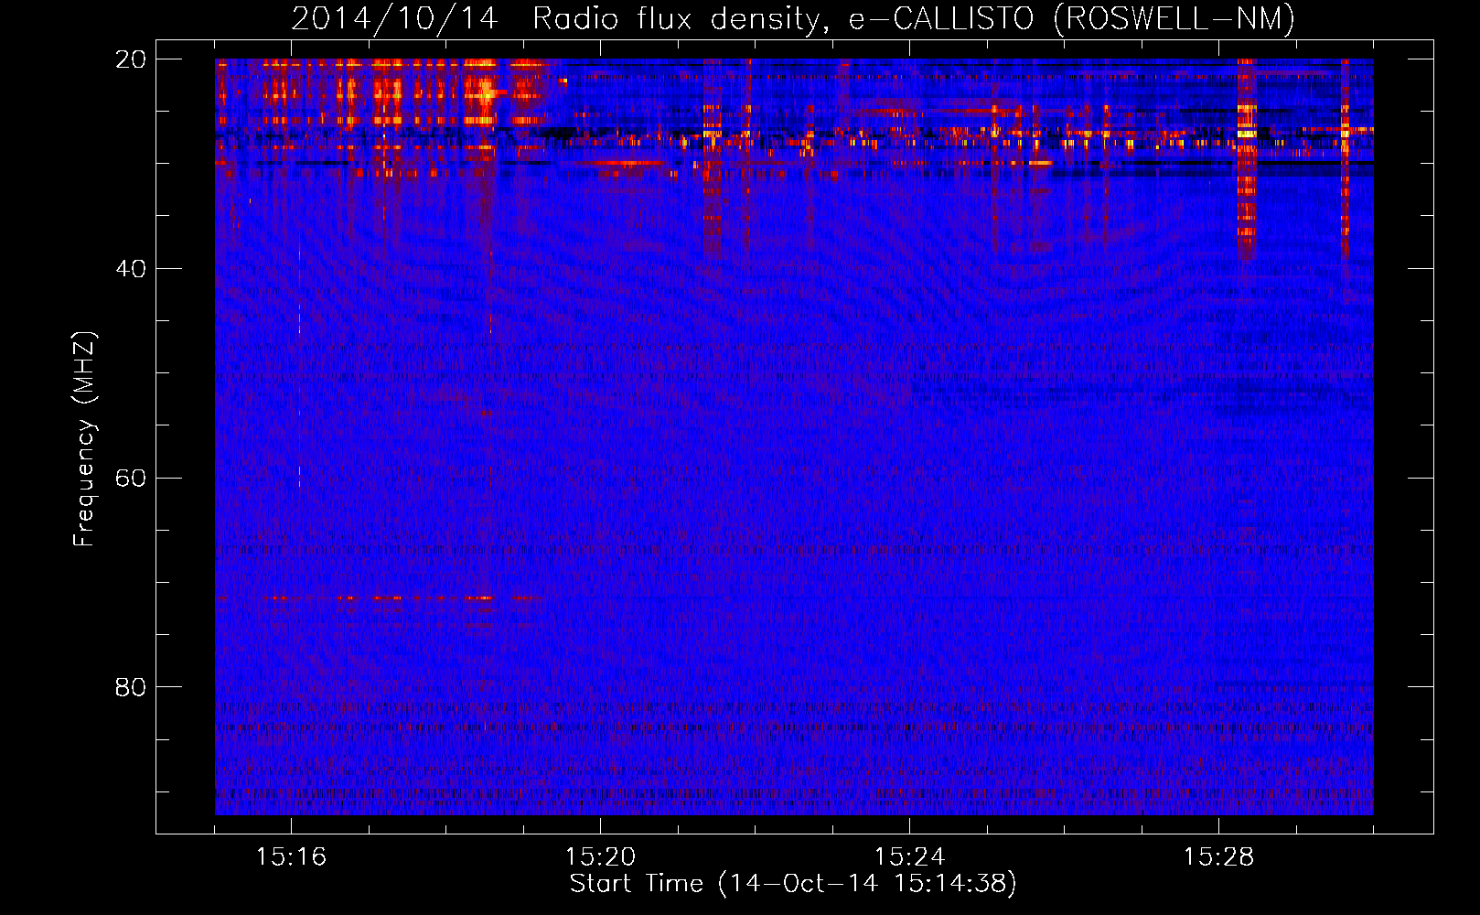Click the 15:24 time tick label
1480x915 pixels.
909,856
